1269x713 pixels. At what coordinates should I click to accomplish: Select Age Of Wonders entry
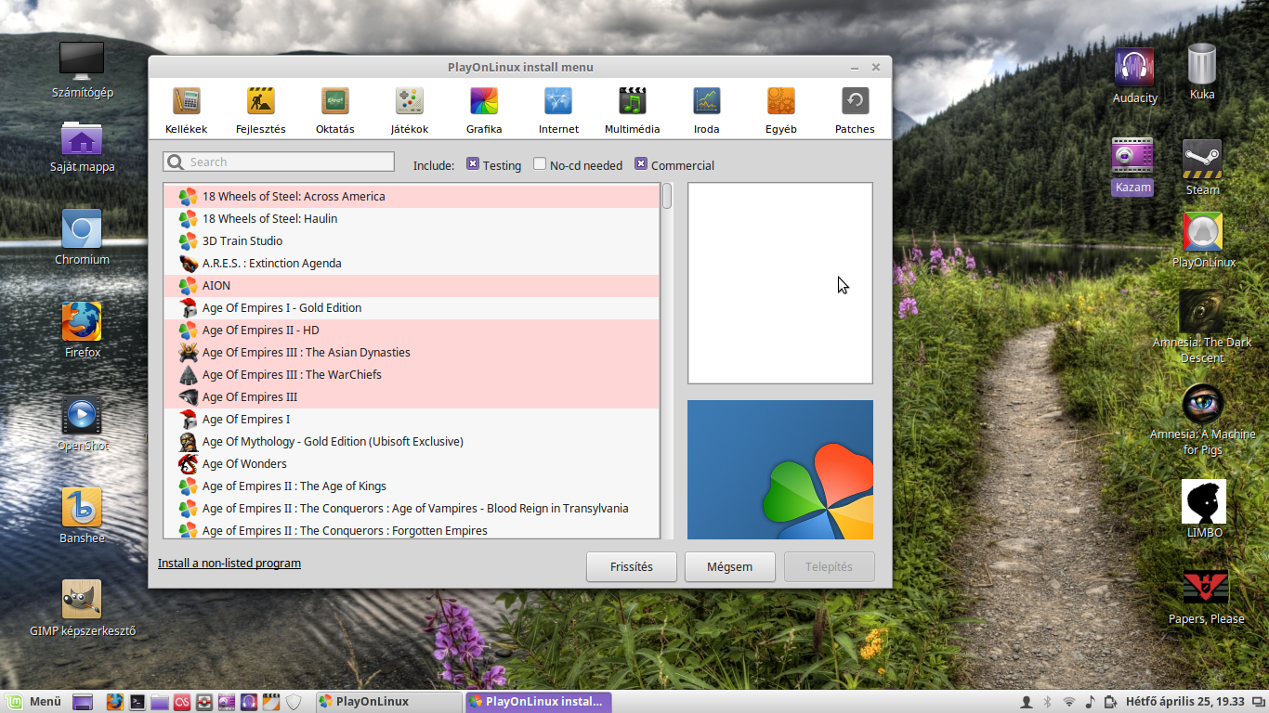[x=412, y=463]
